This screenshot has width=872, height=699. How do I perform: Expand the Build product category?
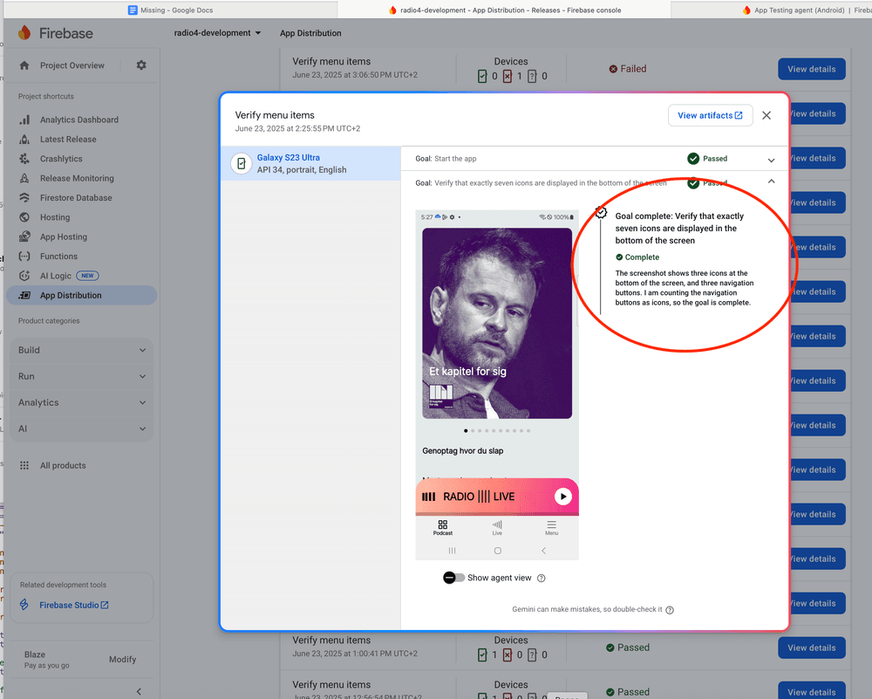82,350
